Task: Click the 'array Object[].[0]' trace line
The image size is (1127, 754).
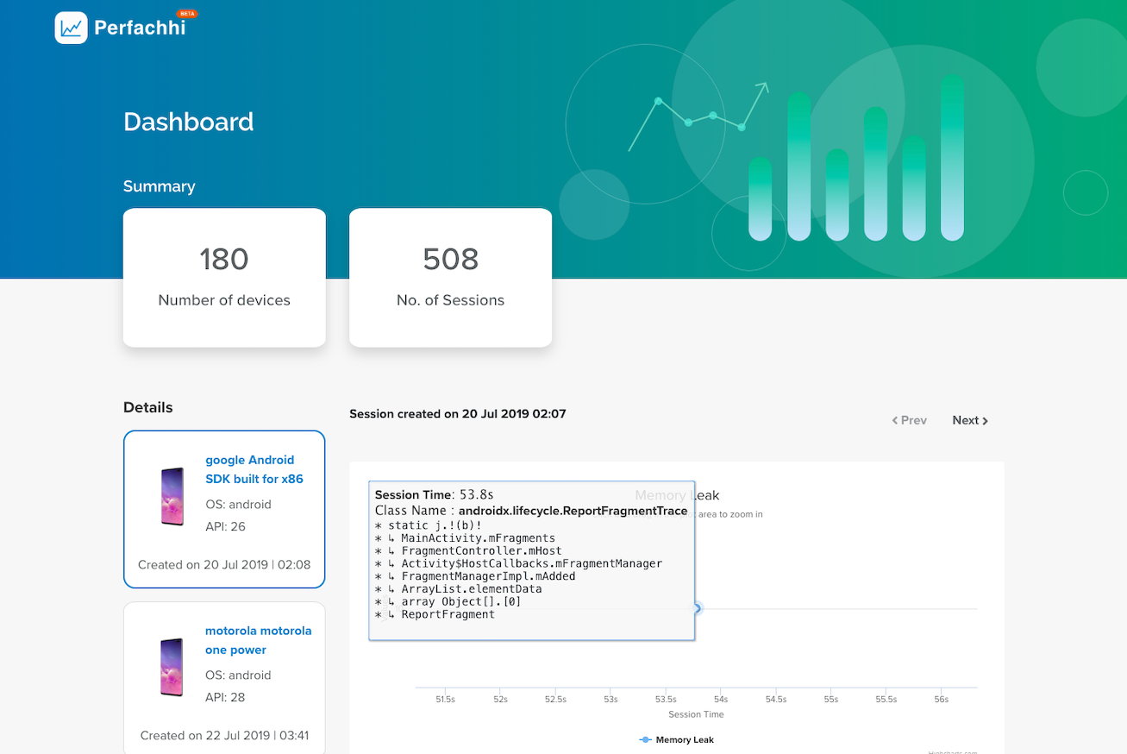Action: 448,601
